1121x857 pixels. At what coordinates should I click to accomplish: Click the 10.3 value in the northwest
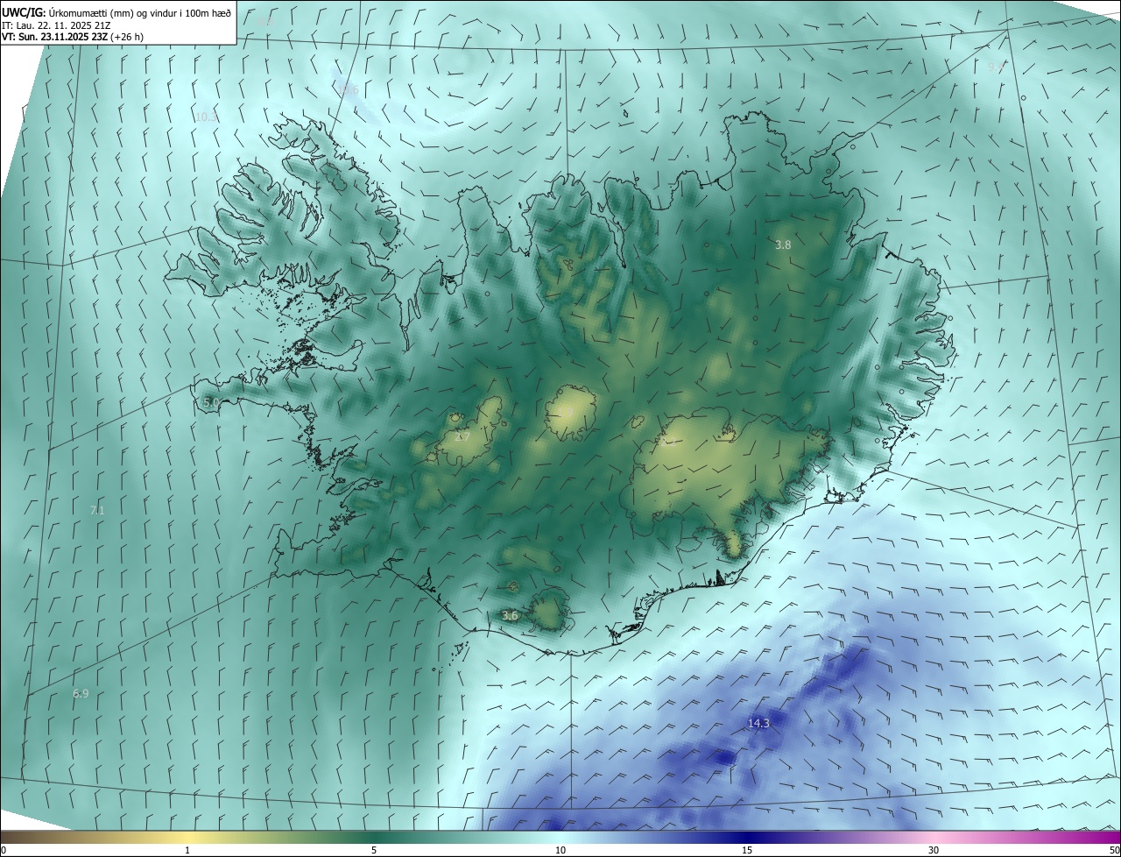coord(207,117)
